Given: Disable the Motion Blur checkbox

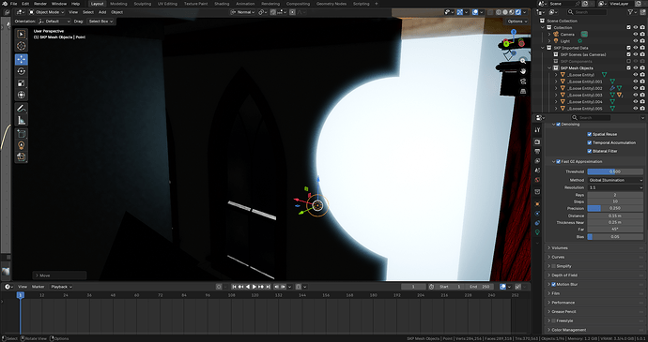Looking at the screenshot, I should click(x=554, y=284).
